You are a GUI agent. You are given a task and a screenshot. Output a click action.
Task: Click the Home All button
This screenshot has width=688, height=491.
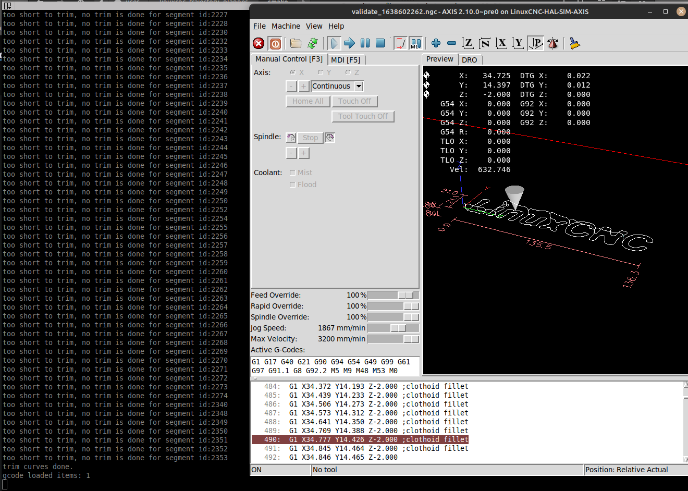308,101
